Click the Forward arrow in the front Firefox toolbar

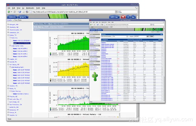[x=95, y=25]
